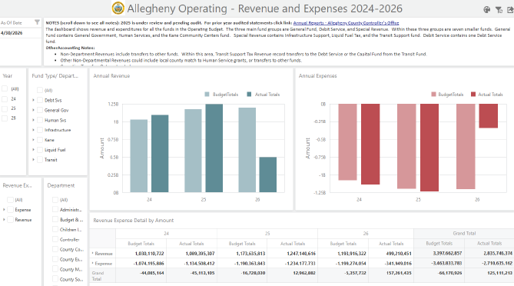Viewport: 514px width, 286px height.
Task: Check the year 25 checkbox
Action: 5,108
